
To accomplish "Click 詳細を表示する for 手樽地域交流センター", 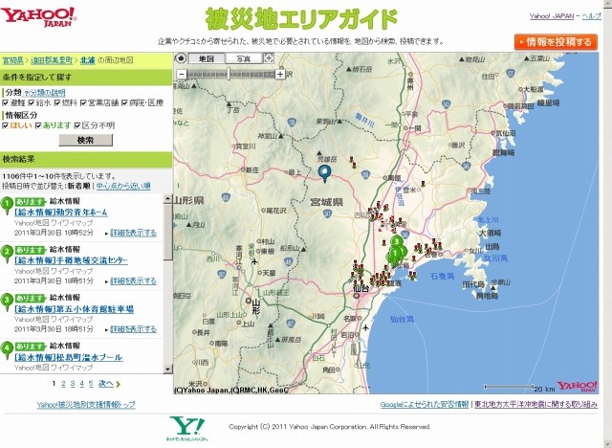I will point(134,280).
